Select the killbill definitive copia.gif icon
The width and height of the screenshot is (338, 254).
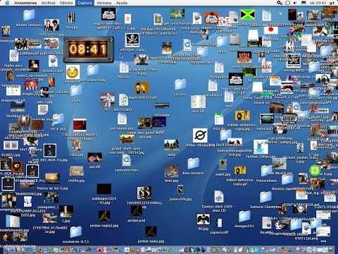click(x=240, y=170)
